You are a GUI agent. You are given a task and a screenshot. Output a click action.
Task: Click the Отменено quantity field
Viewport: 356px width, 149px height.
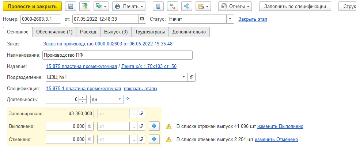(66, 139)
